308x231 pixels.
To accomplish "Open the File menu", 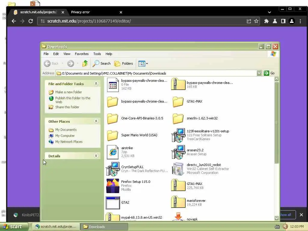I will (x=46, y=54).
